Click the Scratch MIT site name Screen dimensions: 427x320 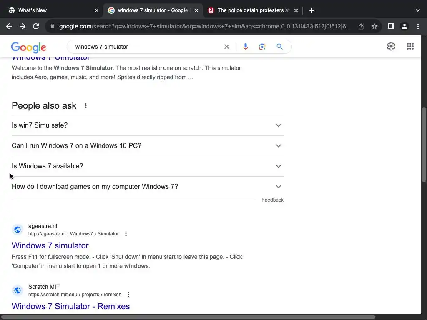coord(44,287)
